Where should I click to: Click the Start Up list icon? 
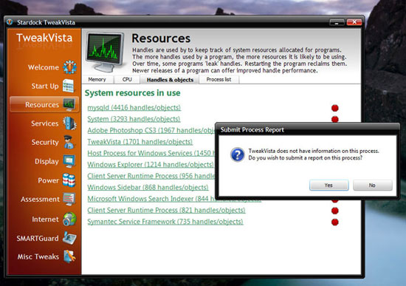click(x=69, y=86)
